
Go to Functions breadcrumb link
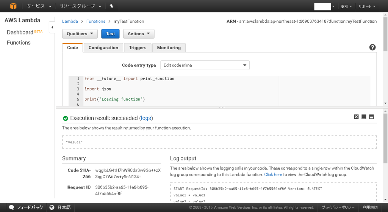pos(96,21)
